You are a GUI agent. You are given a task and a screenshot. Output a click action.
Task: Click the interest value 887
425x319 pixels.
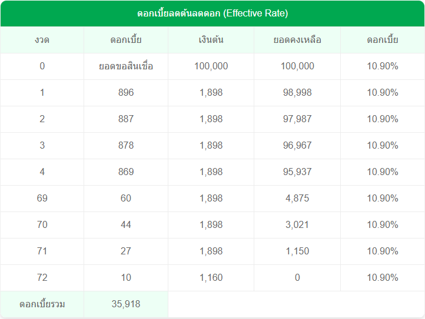(126, 119)
